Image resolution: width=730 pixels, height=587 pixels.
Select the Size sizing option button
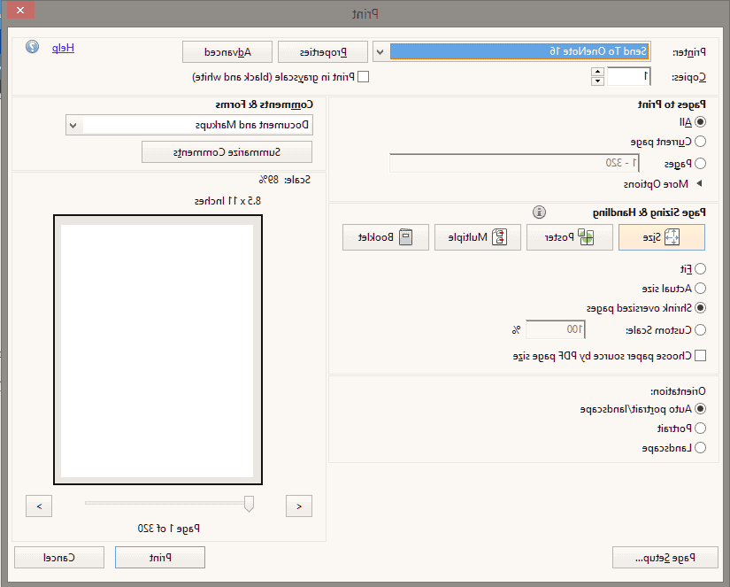(x=662, y=237)
